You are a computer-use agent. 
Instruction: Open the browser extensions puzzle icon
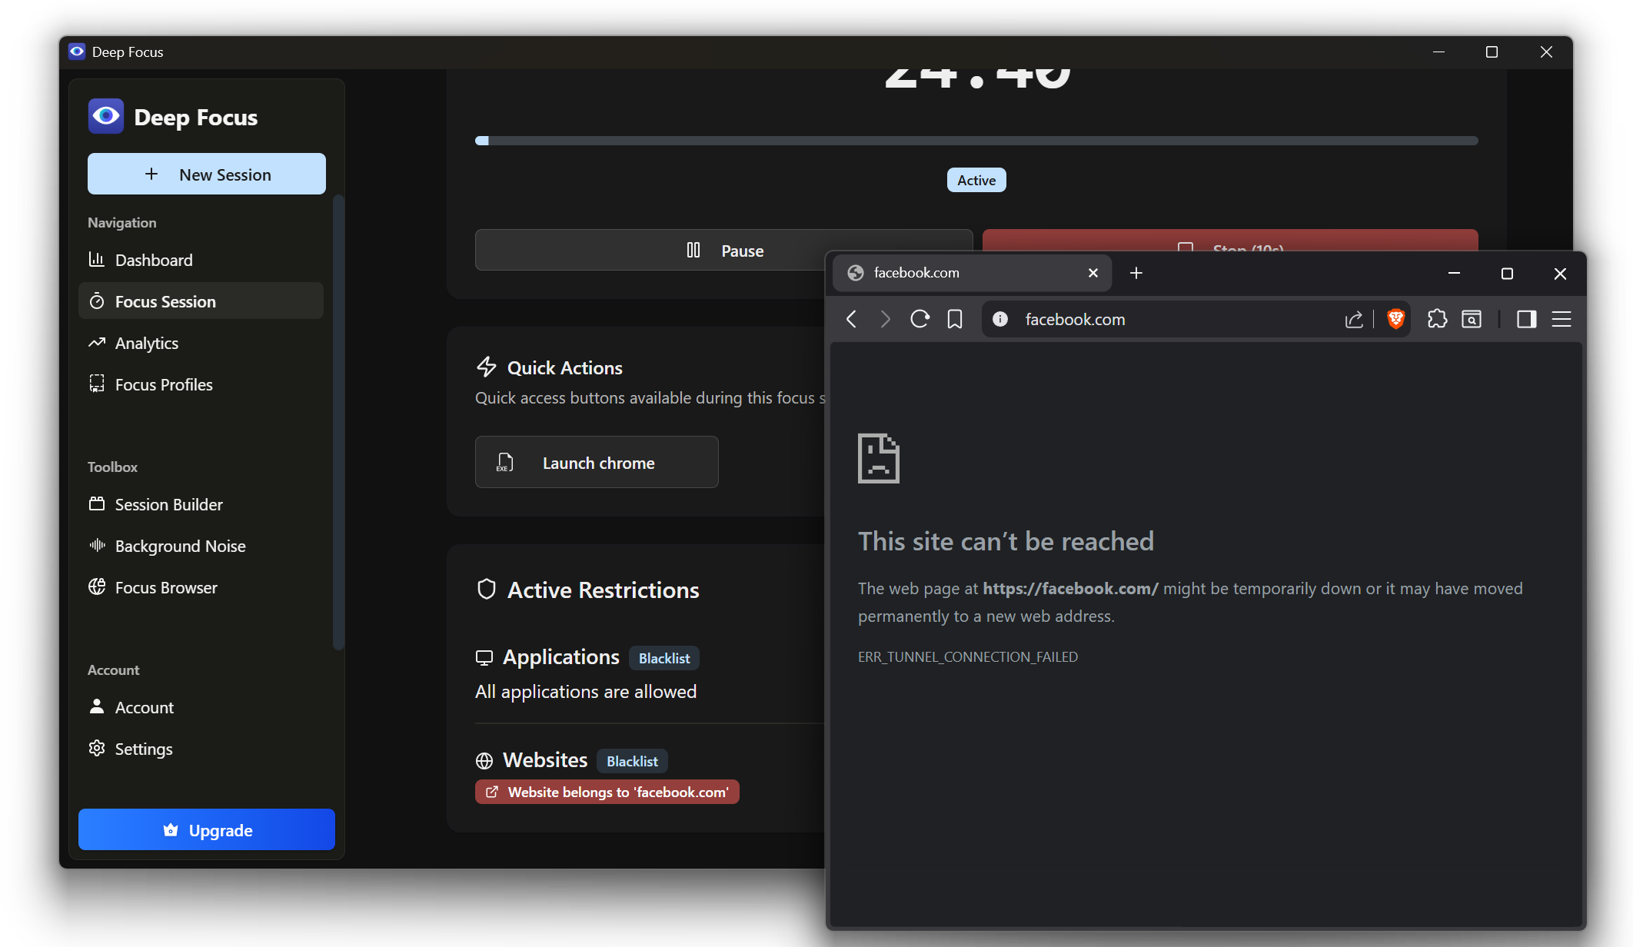coord(1437,319)
